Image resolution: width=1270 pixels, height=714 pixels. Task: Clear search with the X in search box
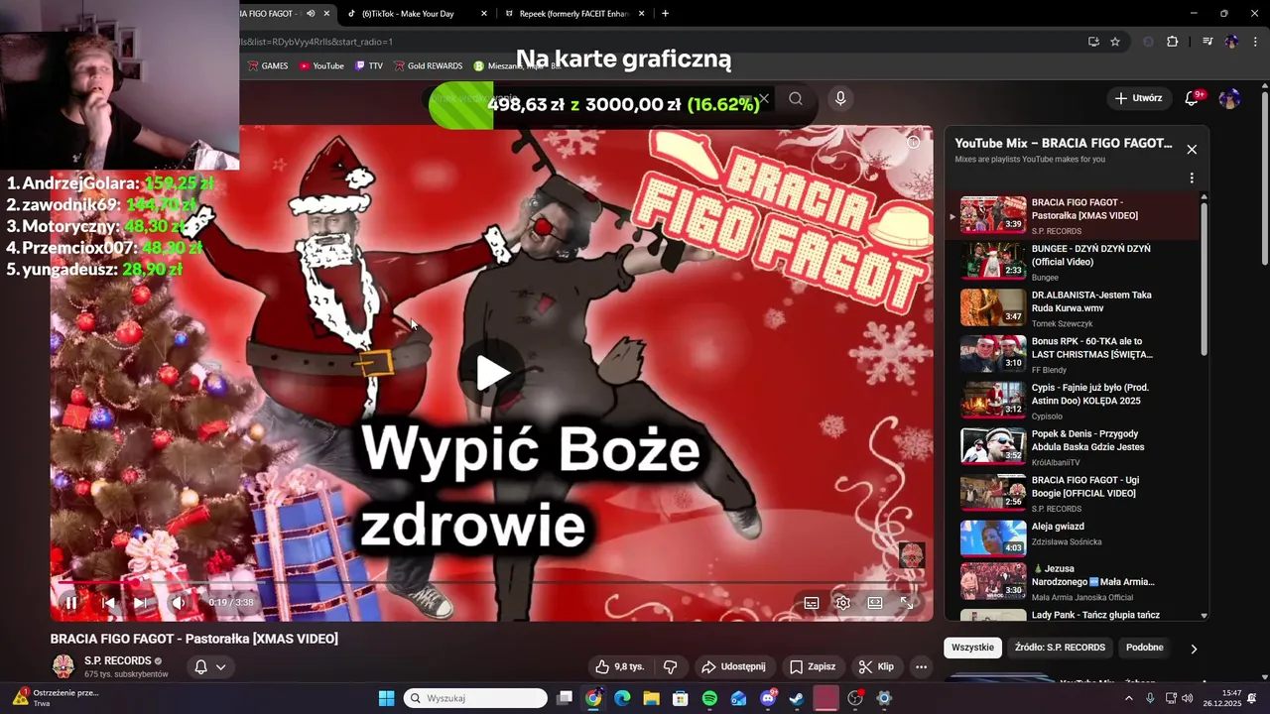tap(764, 98)
